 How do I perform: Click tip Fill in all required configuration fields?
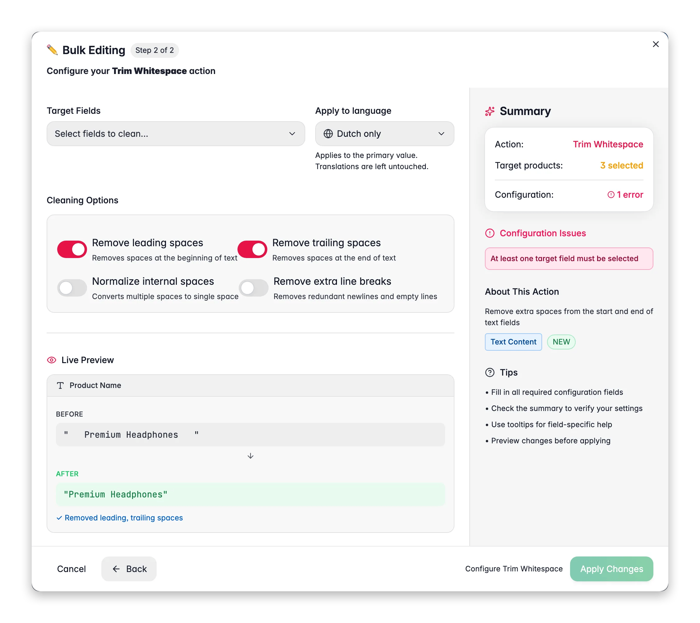(x=557, y=393)
